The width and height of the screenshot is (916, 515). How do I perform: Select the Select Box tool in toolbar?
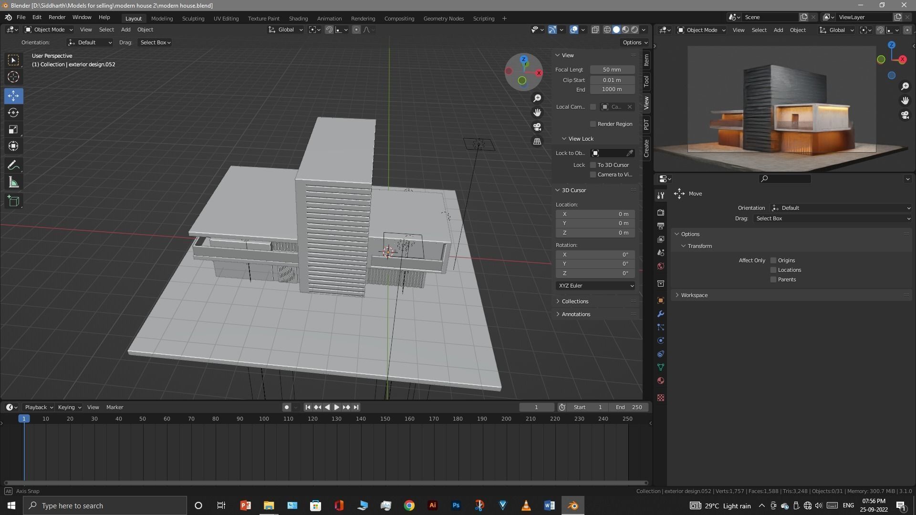13,60
